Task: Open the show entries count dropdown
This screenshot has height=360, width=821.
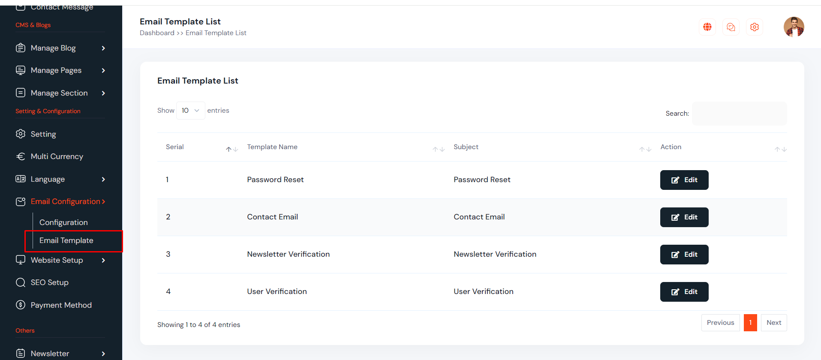Action: click(x=190, y=111)
